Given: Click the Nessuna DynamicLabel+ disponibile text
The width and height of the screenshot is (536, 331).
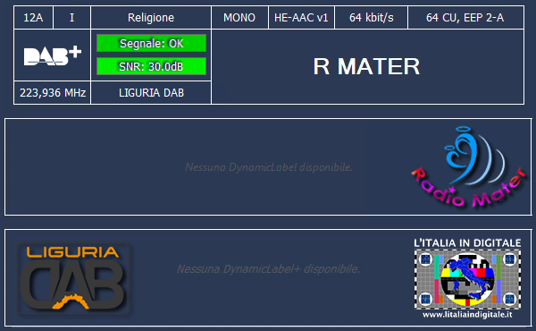Looking at the screenshot, I should click(x=268, y=268).
